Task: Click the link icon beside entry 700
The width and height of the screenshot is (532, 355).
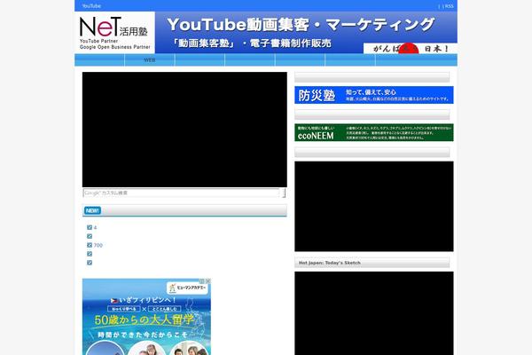Action: pyautogui.click(x=90, y=245)
